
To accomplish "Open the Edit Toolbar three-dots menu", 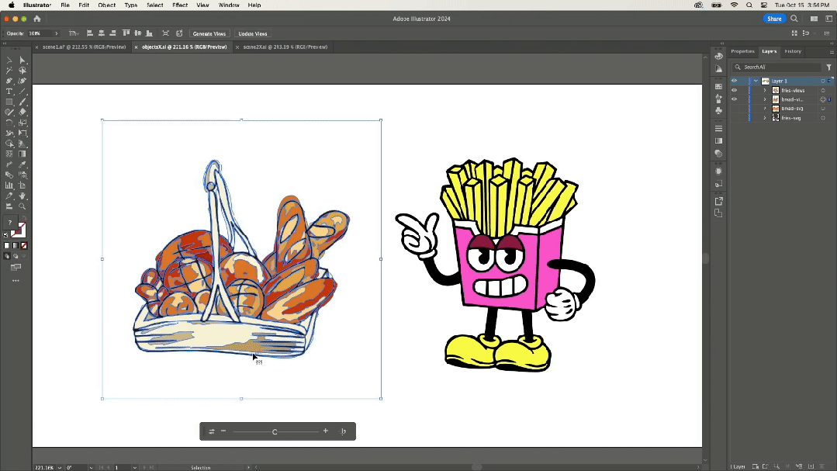I will (x=16, y=280).
